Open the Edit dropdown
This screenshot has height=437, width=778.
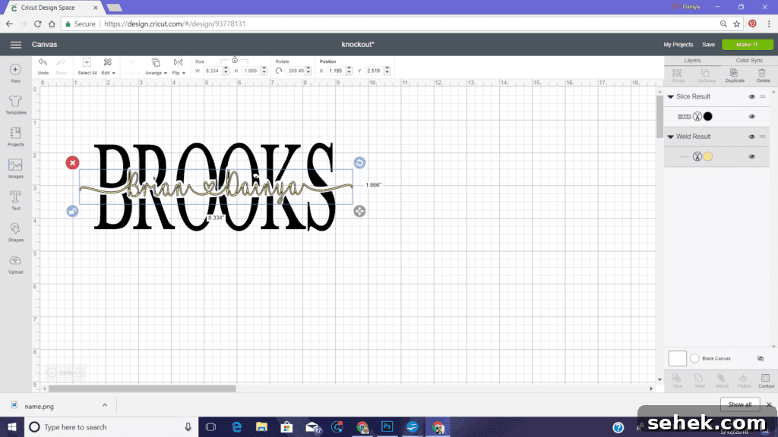(x=108, y=66)
